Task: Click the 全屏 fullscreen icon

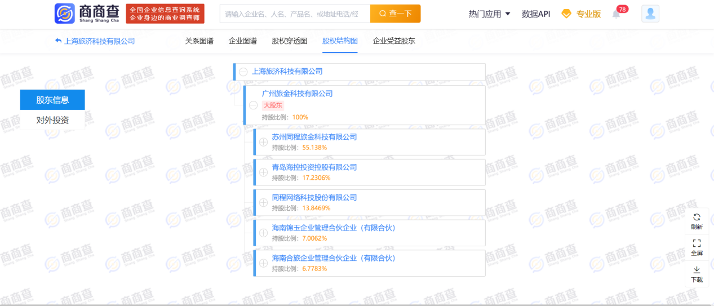Action: 697,243
